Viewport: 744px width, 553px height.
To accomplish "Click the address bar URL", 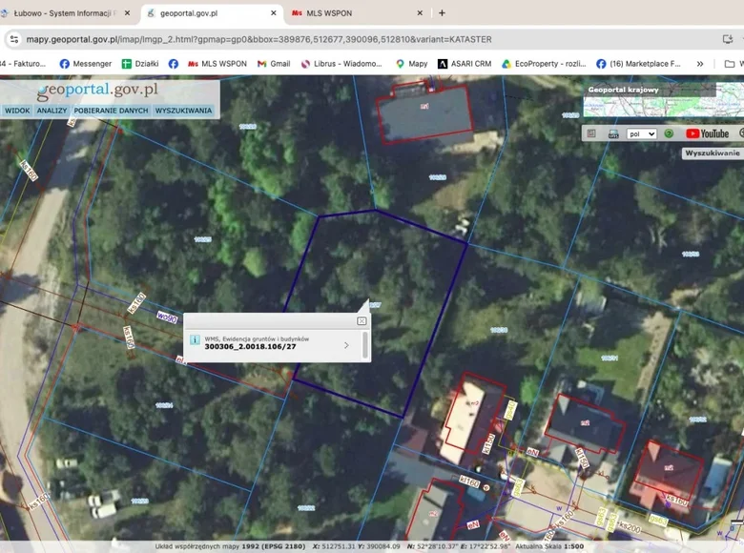I will [258, 39].
